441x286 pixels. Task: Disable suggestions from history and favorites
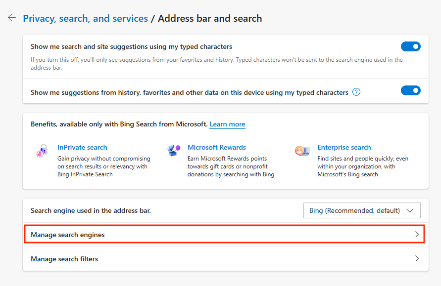click(x=410, y=90)
